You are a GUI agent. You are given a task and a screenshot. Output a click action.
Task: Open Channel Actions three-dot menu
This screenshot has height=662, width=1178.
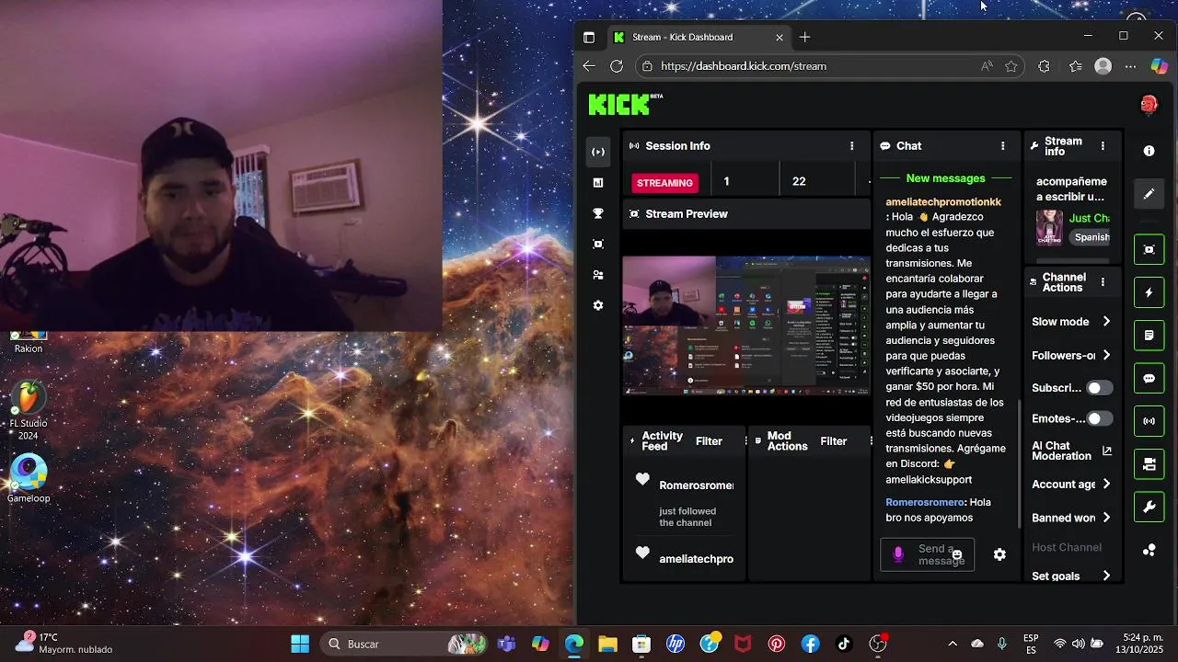[1103, 282]
